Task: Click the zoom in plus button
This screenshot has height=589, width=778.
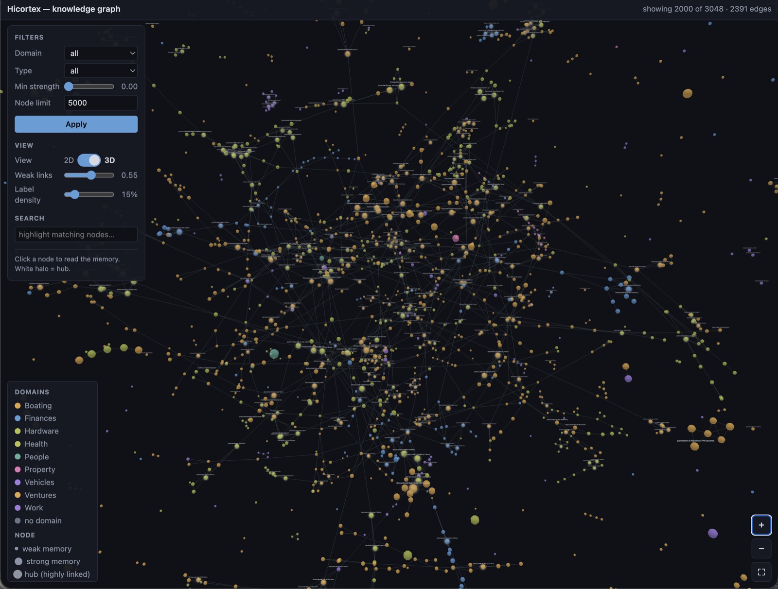Action: point(761,525)
